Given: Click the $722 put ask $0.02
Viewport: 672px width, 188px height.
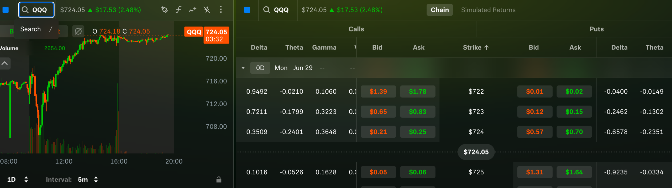Looking at the screenshot, I should coord(574,92).
